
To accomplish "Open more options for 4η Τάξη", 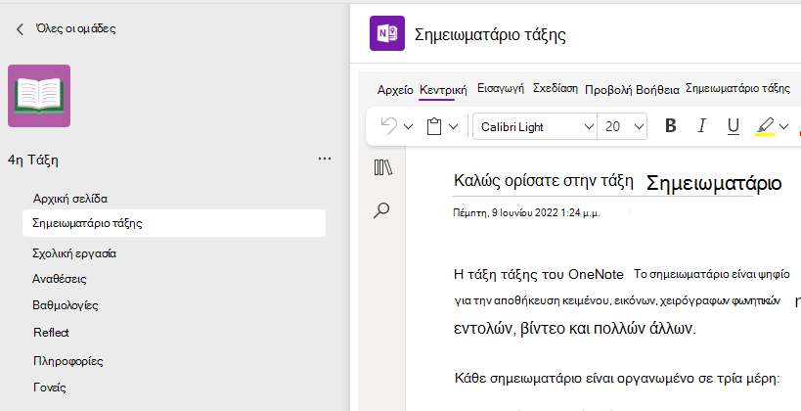I will point(325,159).
